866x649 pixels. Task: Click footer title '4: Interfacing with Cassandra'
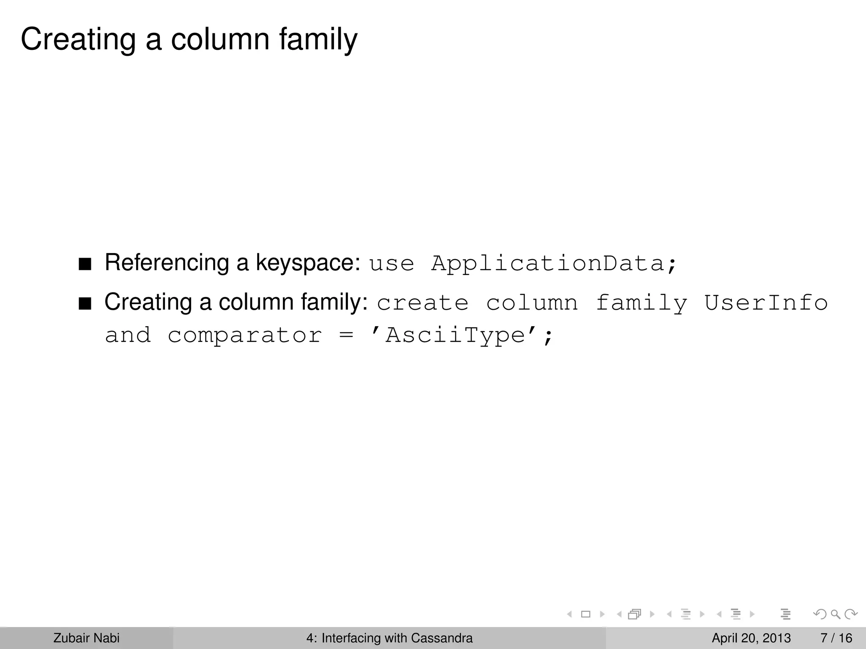tap(389, 638)
